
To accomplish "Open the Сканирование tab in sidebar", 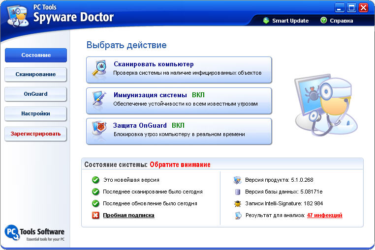I will 35,75.
